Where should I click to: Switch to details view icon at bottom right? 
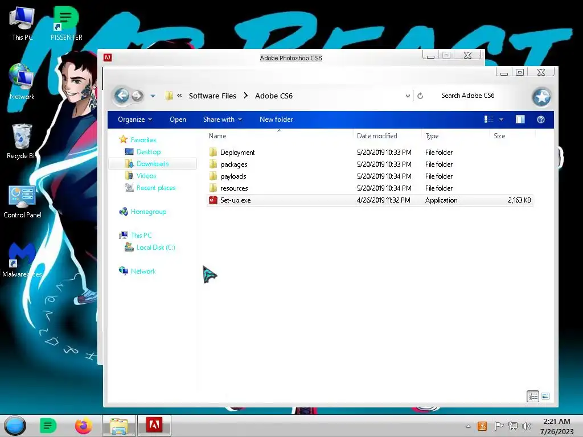[x=533, y=396]
